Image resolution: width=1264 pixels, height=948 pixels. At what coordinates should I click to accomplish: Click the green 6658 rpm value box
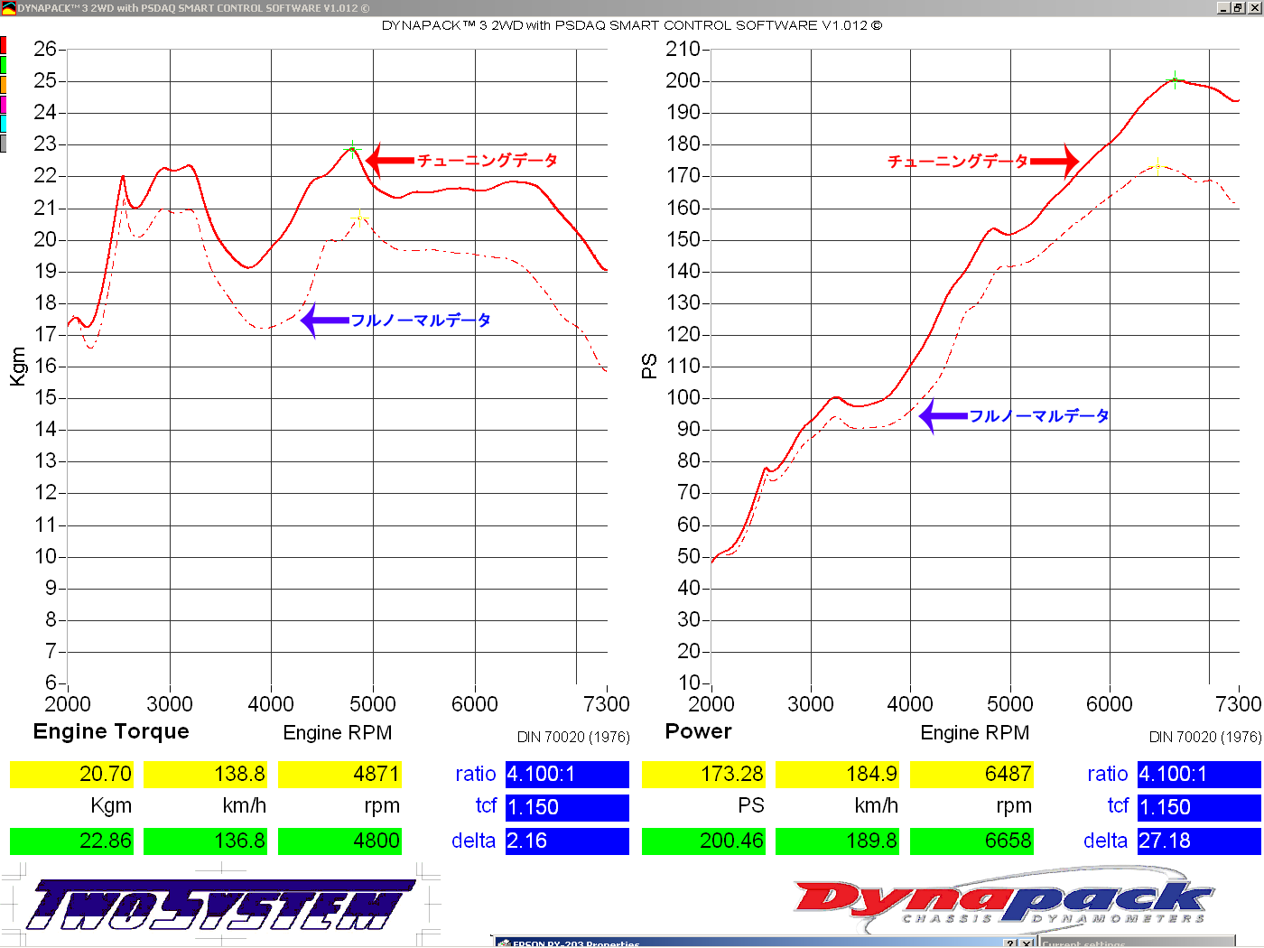pyautogui.click(x=971, y=841)
